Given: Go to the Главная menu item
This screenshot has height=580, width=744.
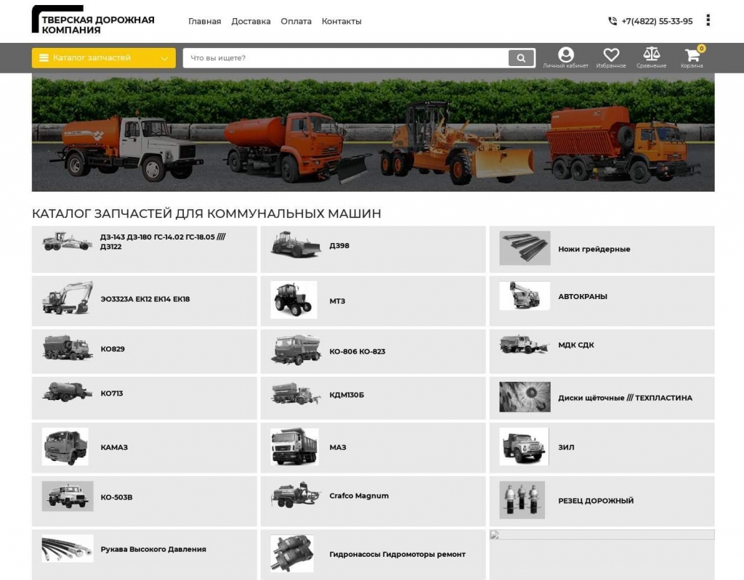Looking at the screenshot, I should pos(204,22).
